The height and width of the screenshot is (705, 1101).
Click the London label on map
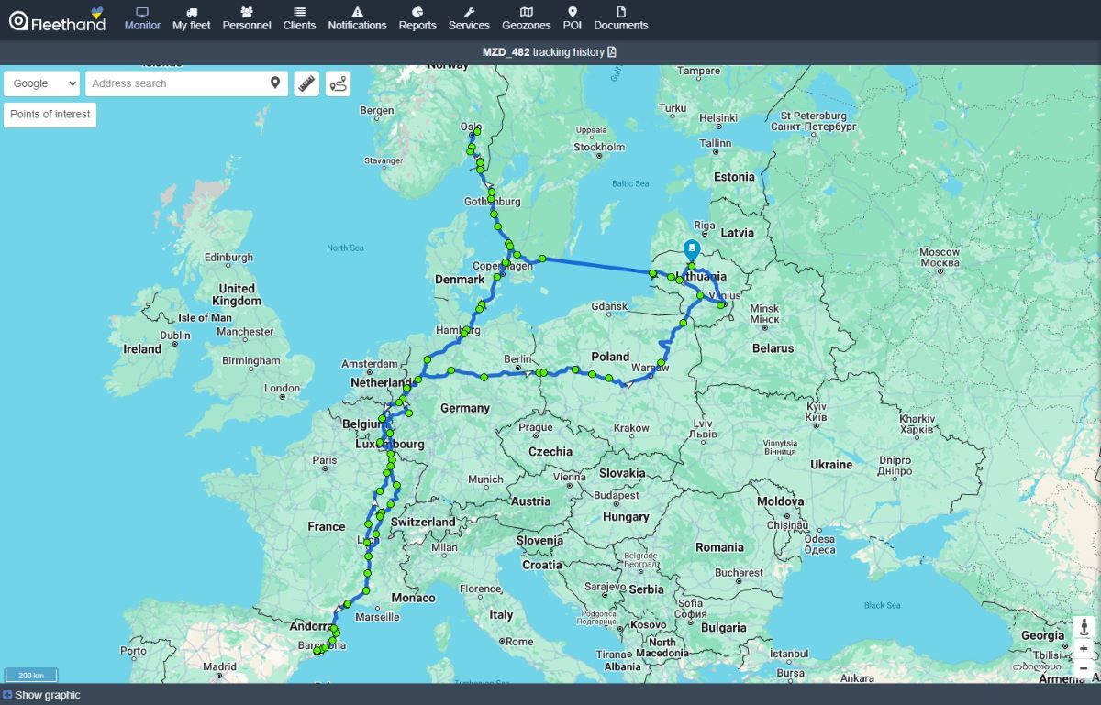pyautogui.click(x=282, y=388)
